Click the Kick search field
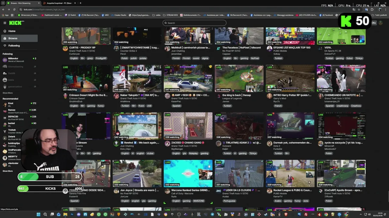The height and width of the screenshot is (218, 389). (x=194, y=23)
